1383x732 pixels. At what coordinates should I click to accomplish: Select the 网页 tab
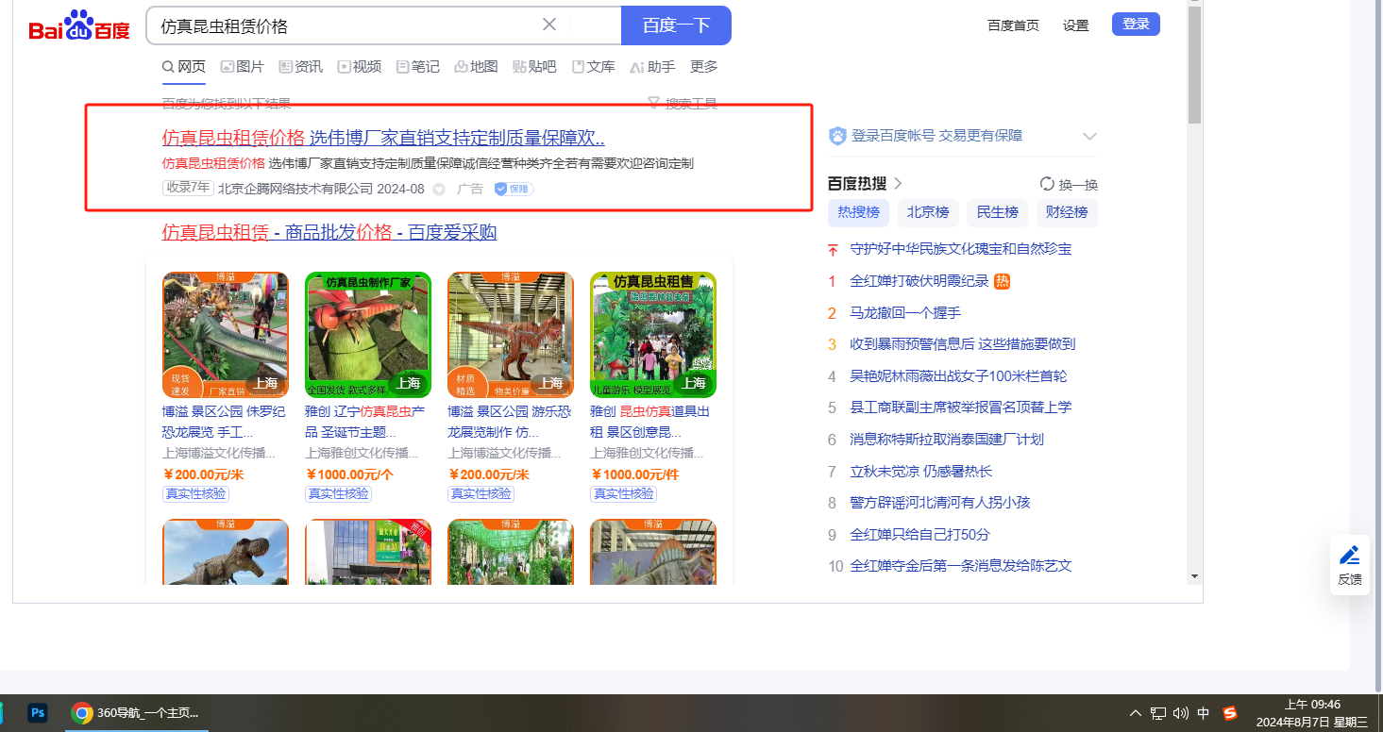(x=184, y=66)
